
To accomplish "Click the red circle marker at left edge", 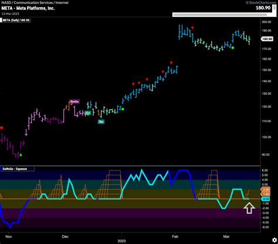I will [x=1, y=128].
